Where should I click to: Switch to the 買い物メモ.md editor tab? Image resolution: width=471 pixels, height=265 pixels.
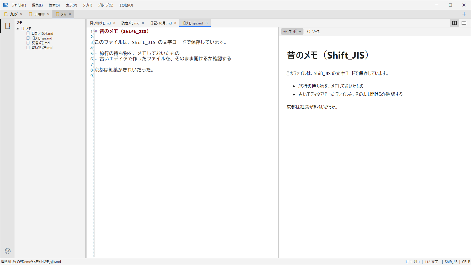pos(100,23)
